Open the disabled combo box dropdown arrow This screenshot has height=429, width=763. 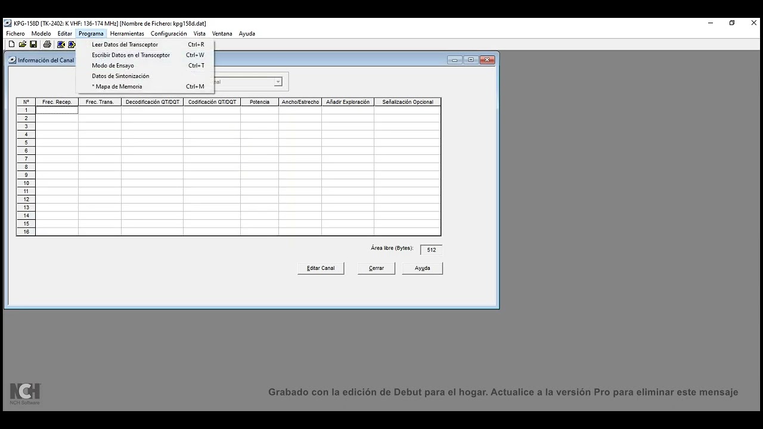point(278,82)
